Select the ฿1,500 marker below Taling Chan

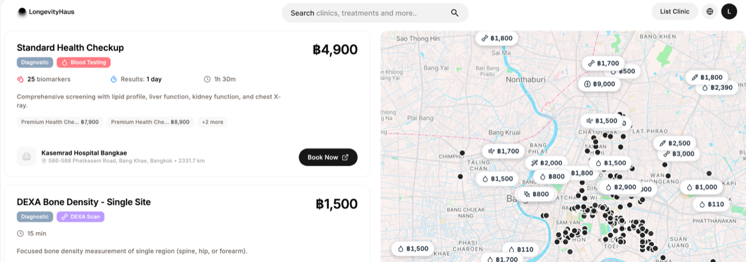click(x=498, y=178)
